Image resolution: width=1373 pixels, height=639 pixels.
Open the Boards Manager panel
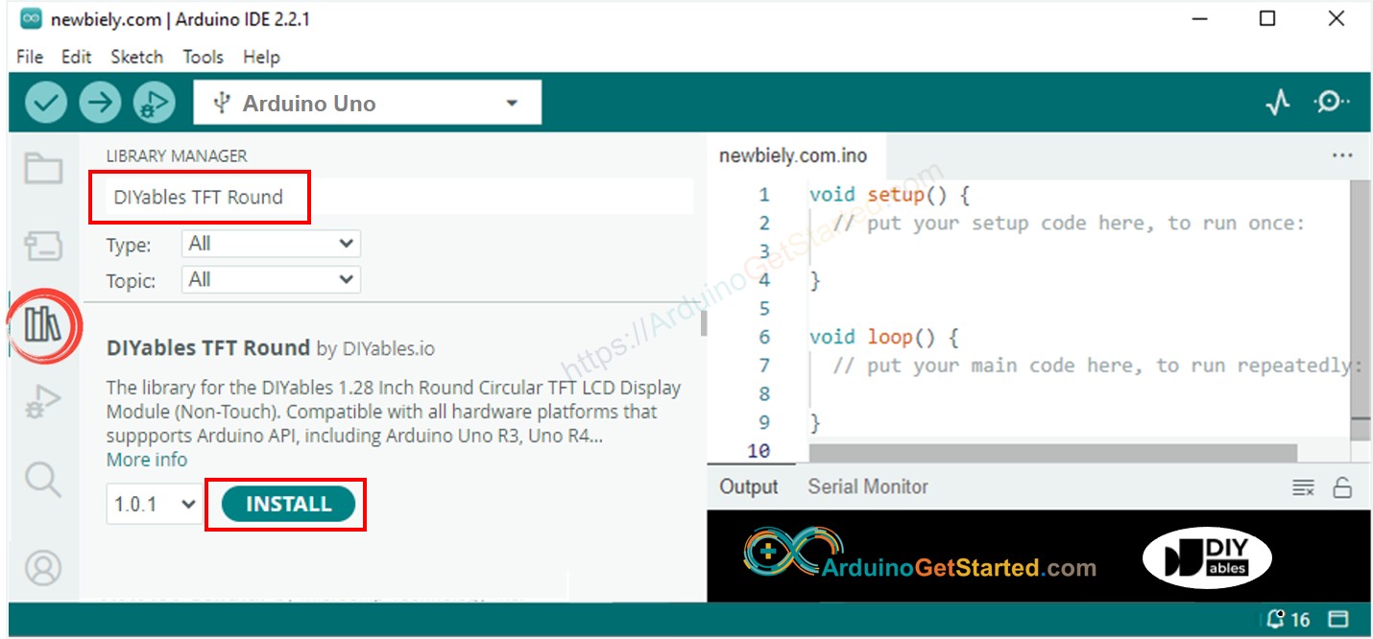tap(42, 244)
